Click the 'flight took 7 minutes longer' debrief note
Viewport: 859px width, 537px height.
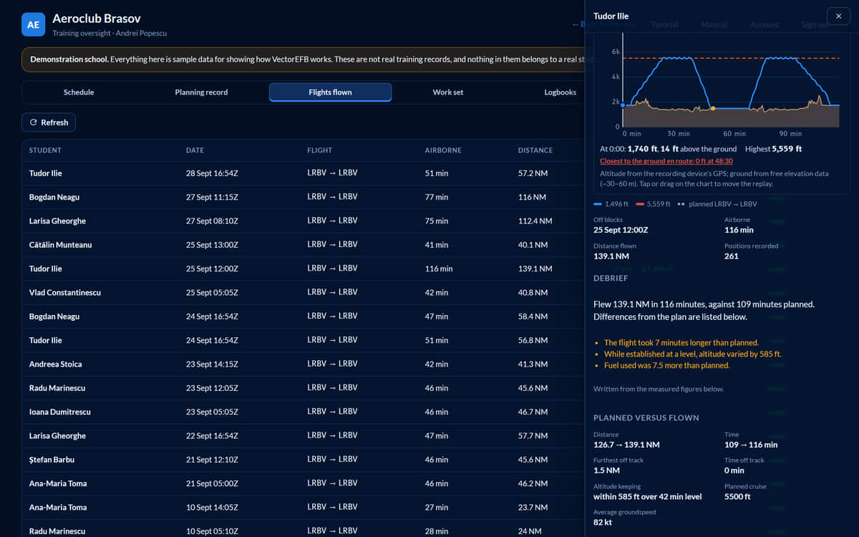pos(681,342)
